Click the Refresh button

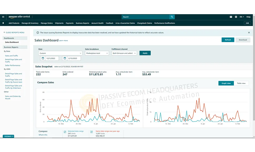pyautogui.click(x=228, y=40)
